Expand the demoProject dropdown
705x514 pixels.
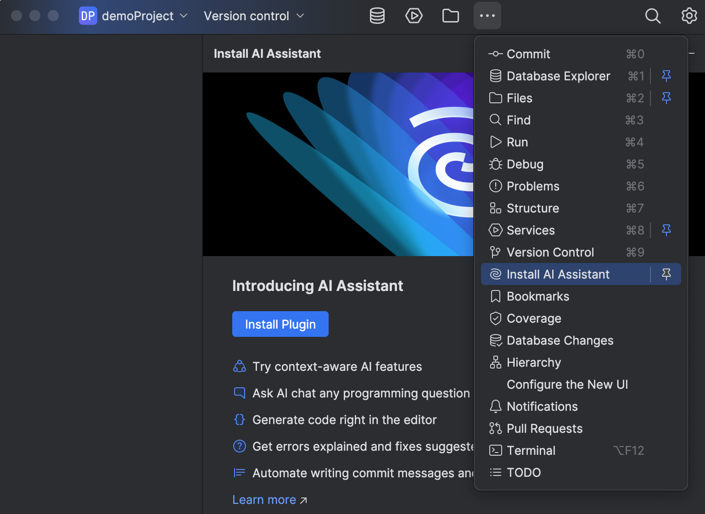[184, 16]
